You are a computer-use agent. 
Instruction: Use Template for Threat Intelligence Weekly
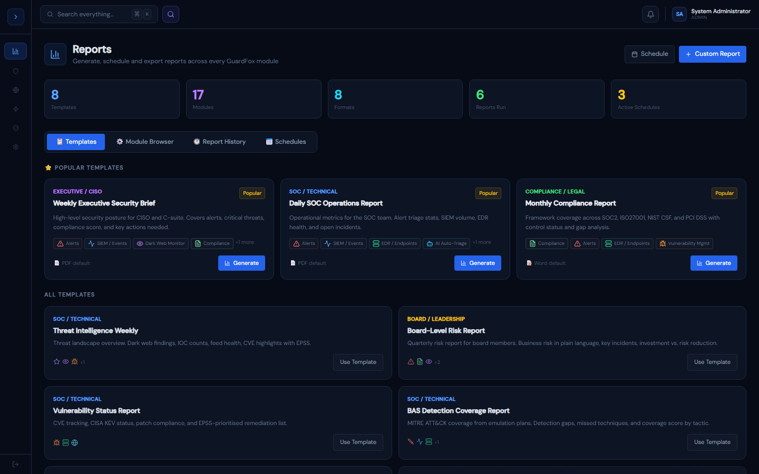(x=358, y=362)
